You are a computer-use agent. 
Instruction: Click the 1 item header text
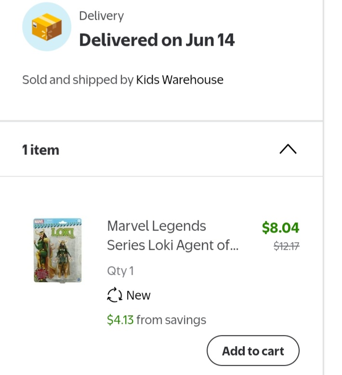point(40,150)
